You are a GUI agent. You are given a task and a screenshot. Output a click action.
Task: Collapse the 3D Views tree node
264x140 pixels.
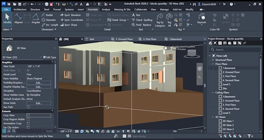213,117
